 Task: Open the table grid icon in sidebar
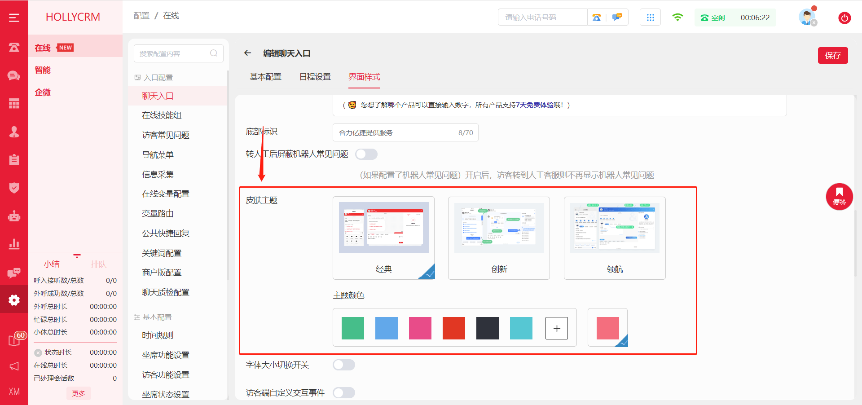(x=14, y=104)
